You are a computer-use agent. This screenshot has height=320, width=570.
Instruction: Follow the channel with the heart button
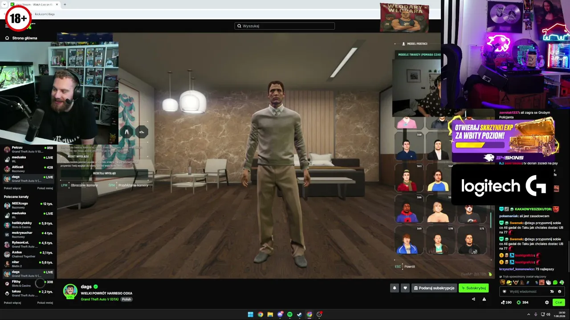click(x=405, y=288)
